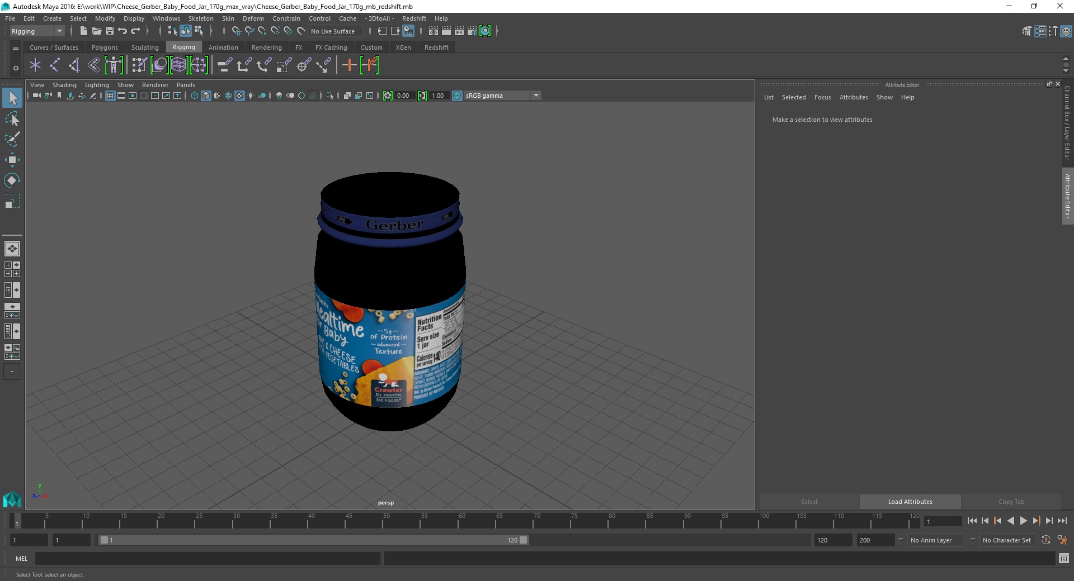Activate the Move tool in the toolbox
Viewport: 1074px width, 581px height.
tap(12, 160)
